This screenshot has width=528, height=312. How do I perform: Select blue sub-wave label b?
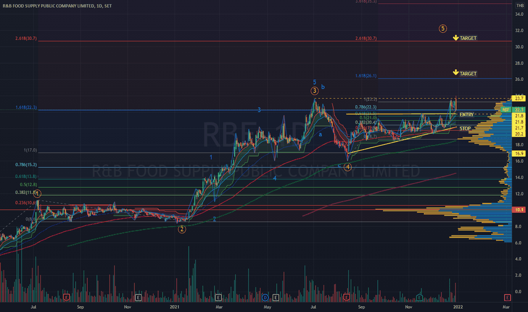click(323, 87)
